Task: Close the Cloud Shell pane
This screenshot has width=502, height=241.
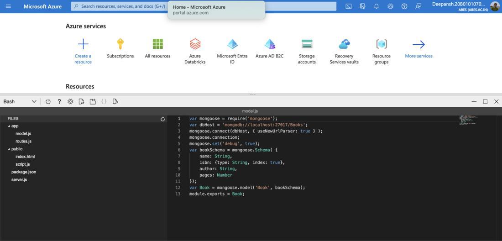Action: pyautogui.click(x=496, y=101)
